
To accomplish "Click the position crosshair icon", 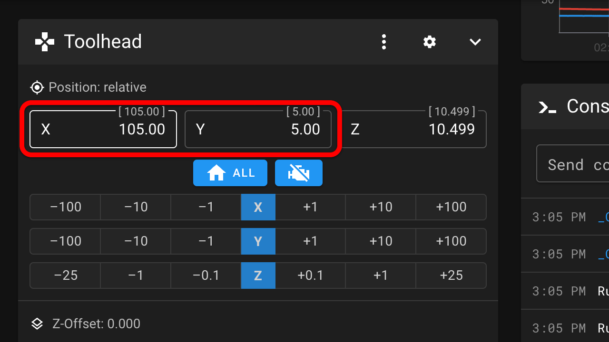I will [x=37, y=87].
